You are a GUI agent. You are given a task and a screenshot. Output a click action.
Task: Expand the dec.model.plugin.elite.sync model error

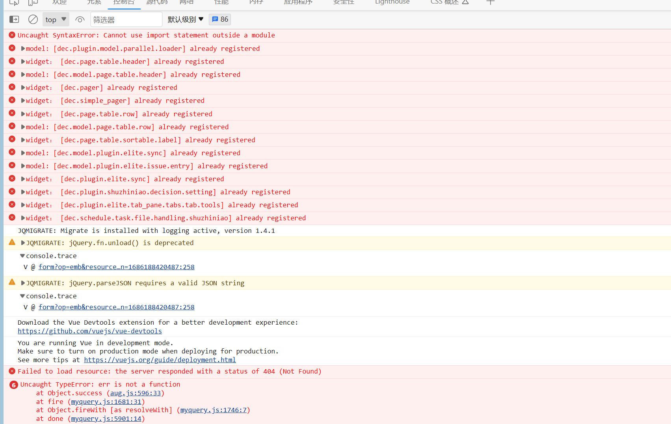(x=23, y=153)
